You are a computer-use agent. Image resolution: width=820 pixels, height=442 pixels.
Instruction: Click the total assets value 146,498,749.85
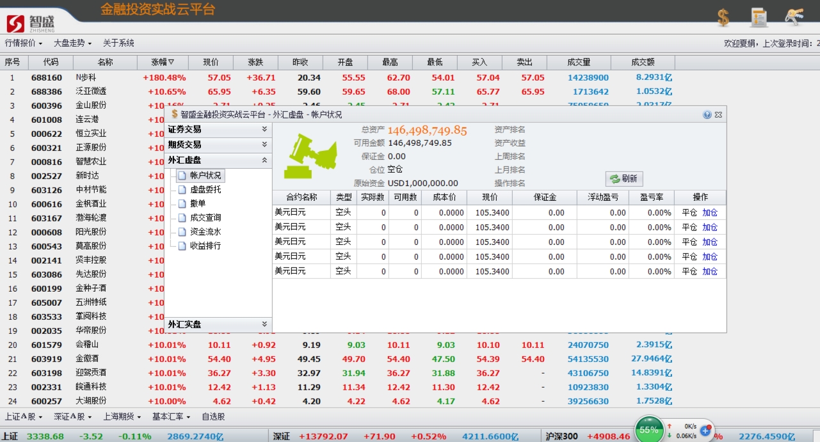[x=428, y=130]
